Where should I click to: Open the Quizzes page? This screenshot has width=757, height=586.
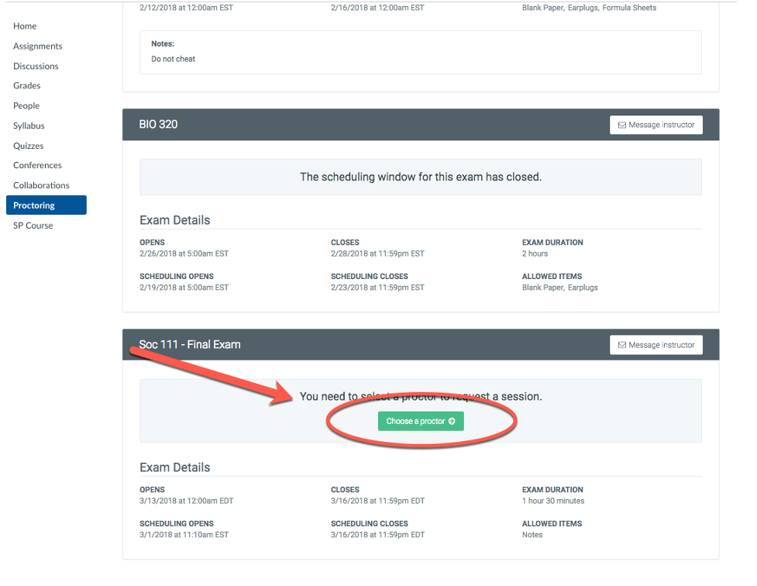point(28,145)
